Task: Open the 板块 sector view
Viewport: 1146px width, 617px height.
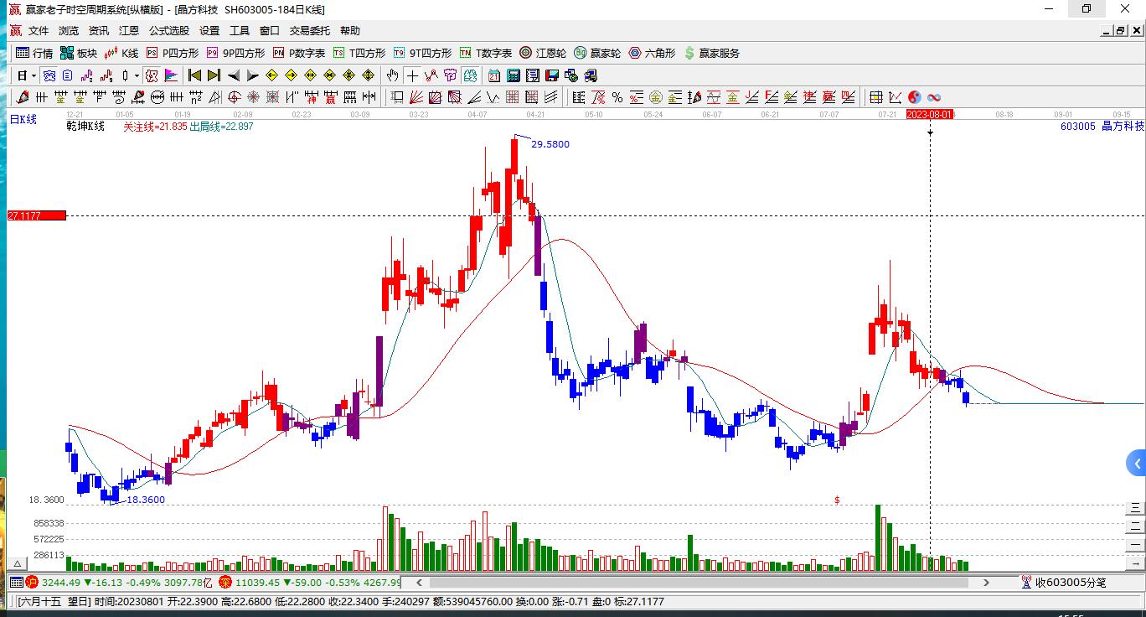Action: [x=79, y=53]
